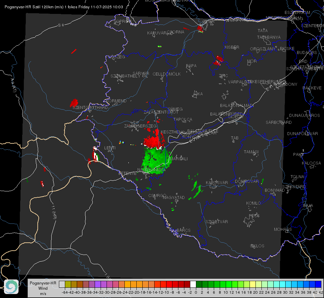Click the DOMBÓVÁR town label

point(247,181)
